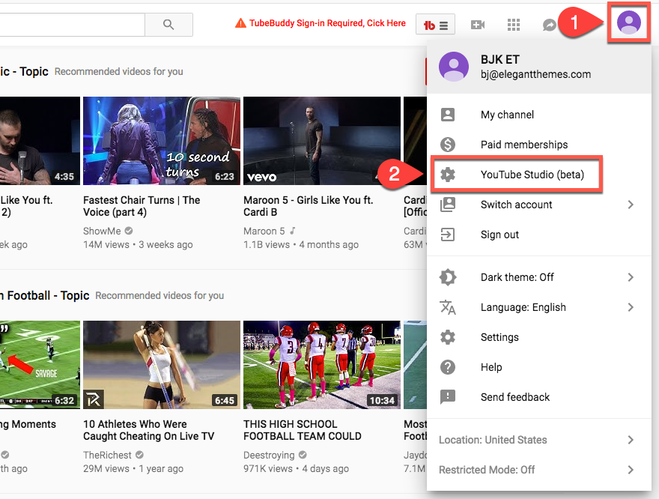Toggle Dark theme from Off

click(516, 277)
